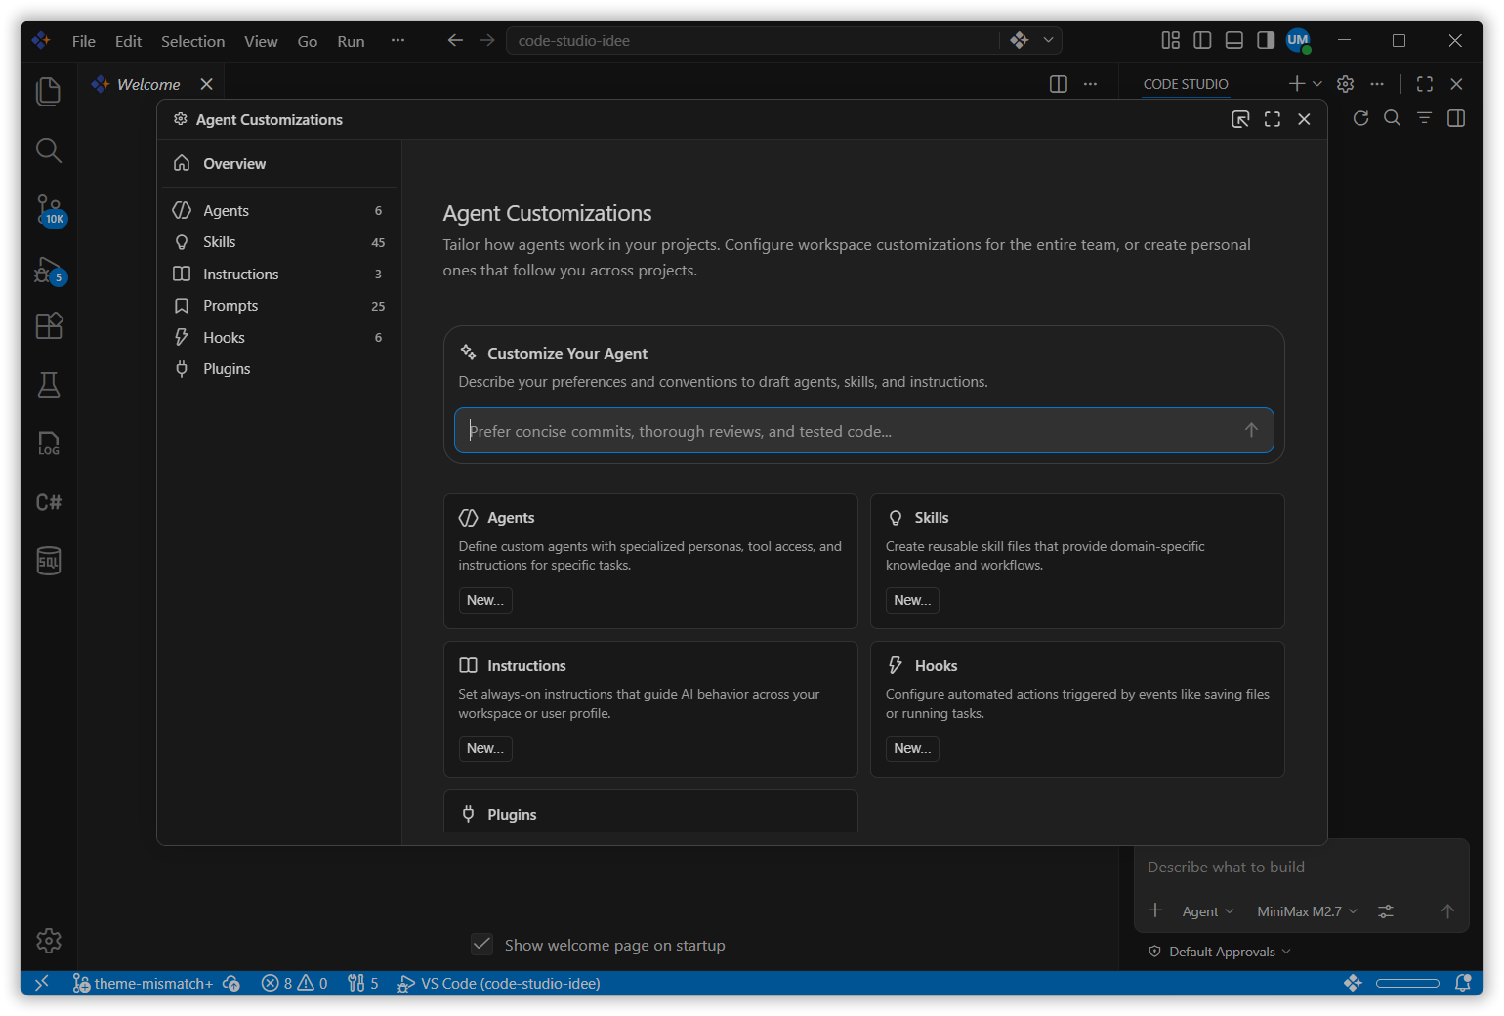Click the cloud sync icon in status bar
This screenshot has width=1504, height=1016.
point(231,983)
